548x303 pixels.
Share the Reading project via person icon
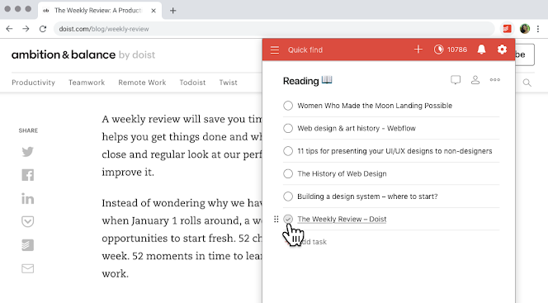pyautogui.click(x=475, y=80)
